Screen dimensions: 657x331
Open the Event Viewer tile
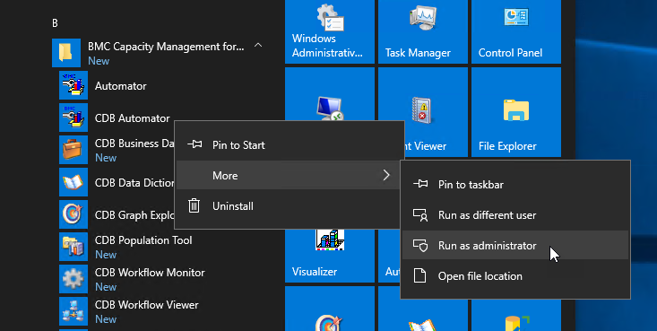423,112
